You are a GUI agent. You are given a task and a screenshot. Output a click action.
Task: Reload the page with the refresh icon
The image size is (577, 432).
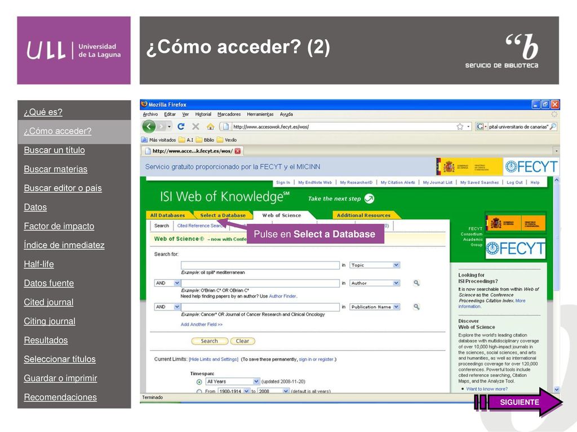[x=181, y=127]
